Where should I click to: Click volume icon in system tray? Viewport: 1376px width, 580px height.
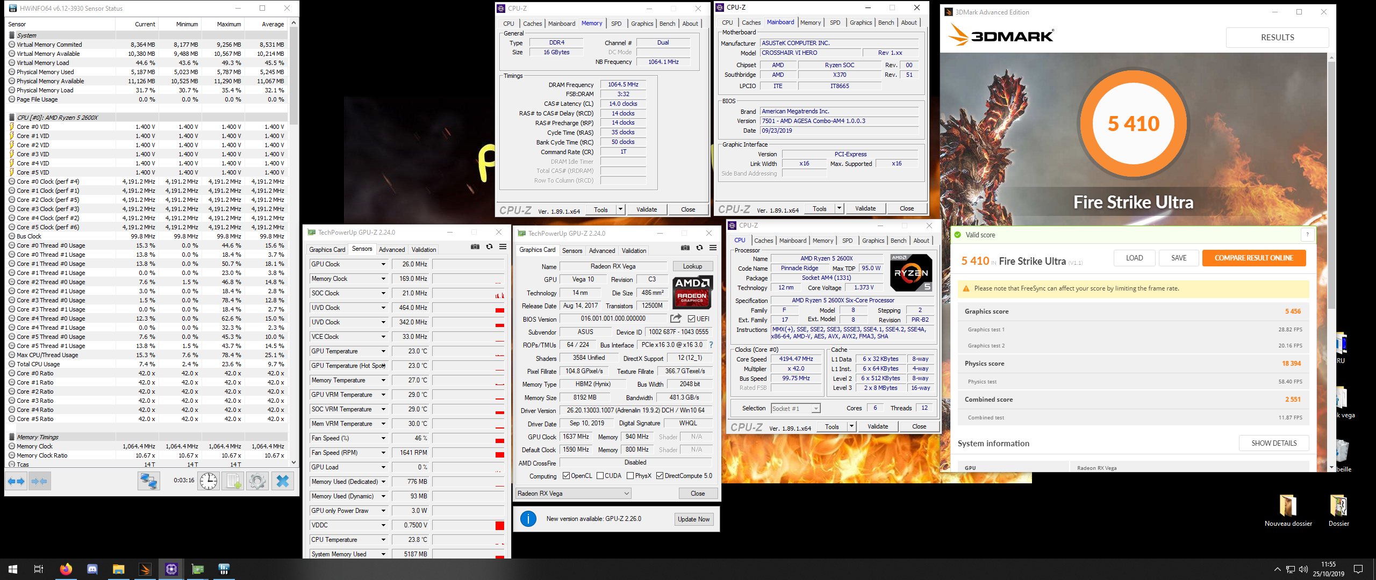click(x=1303, y=569)
